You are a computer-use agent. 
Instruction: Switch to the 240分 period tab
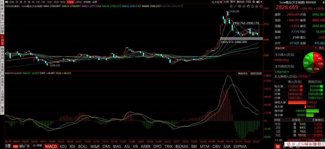tap(78, 2)
